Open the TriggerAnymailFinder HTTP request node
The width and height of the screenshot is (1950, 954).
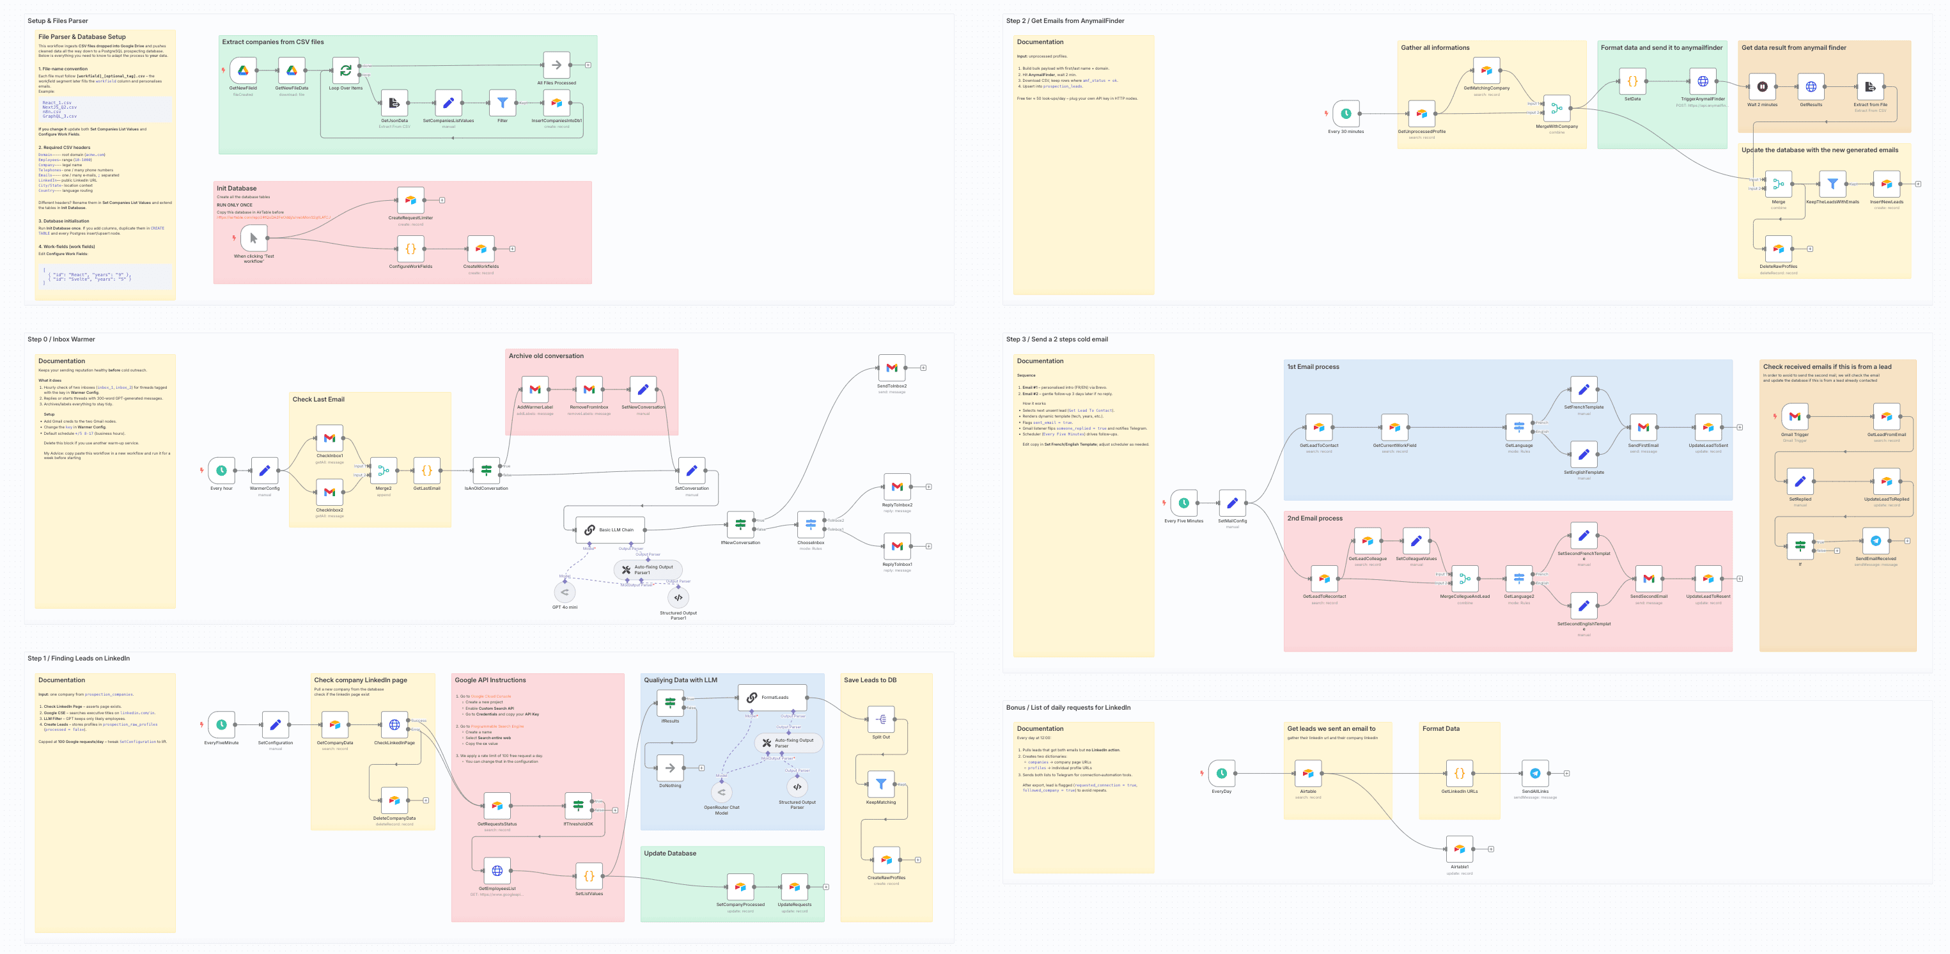click(x=1703, y=82)
